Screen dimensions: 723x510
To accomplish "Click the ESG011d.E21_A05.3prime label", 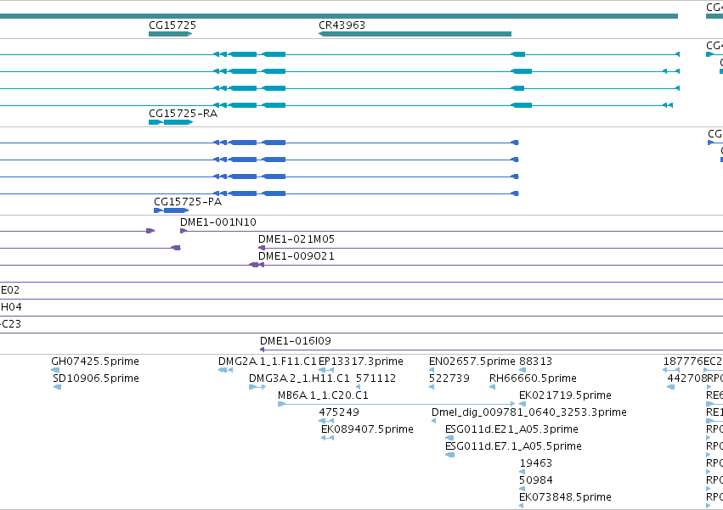I will (x=511, y=429).
